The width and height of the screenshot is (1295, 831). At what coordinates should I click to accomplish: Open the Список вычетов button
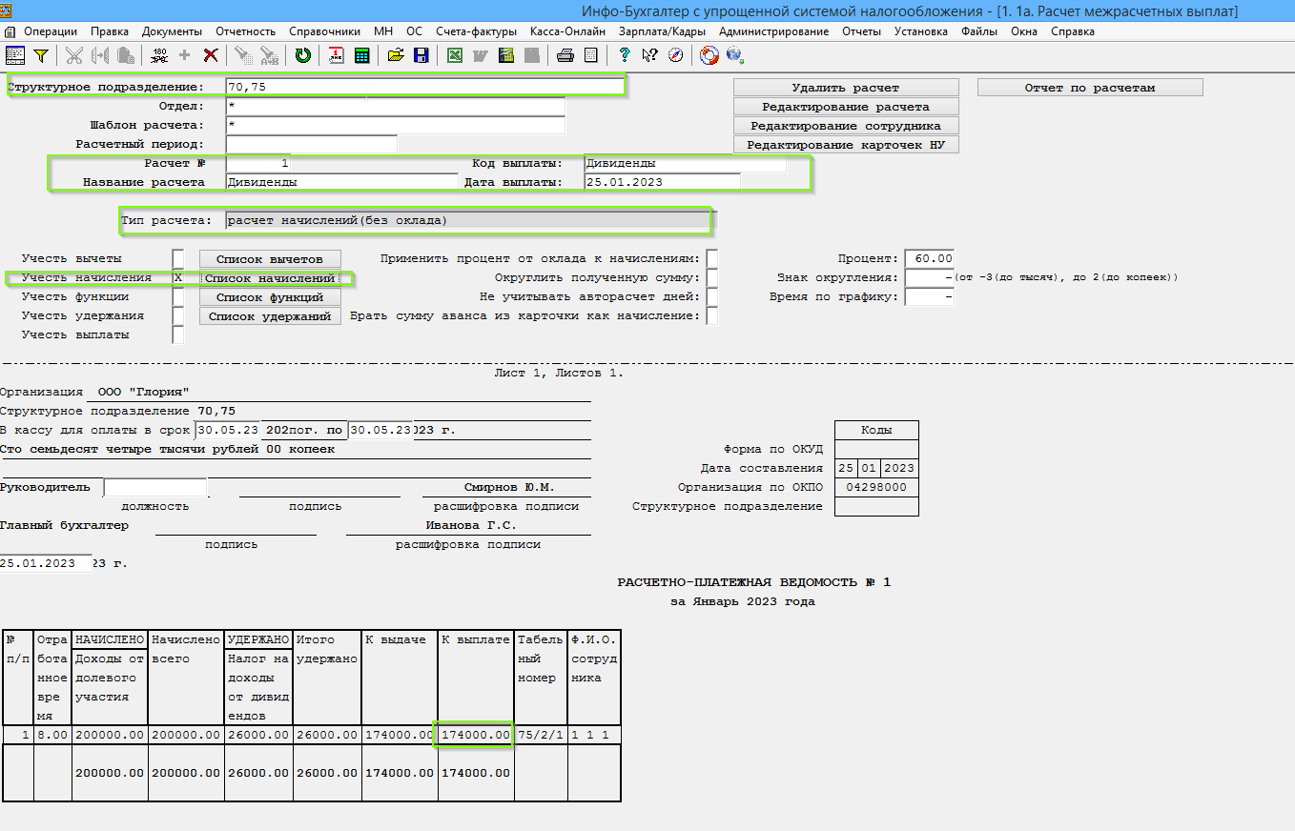tap(271, 259)
